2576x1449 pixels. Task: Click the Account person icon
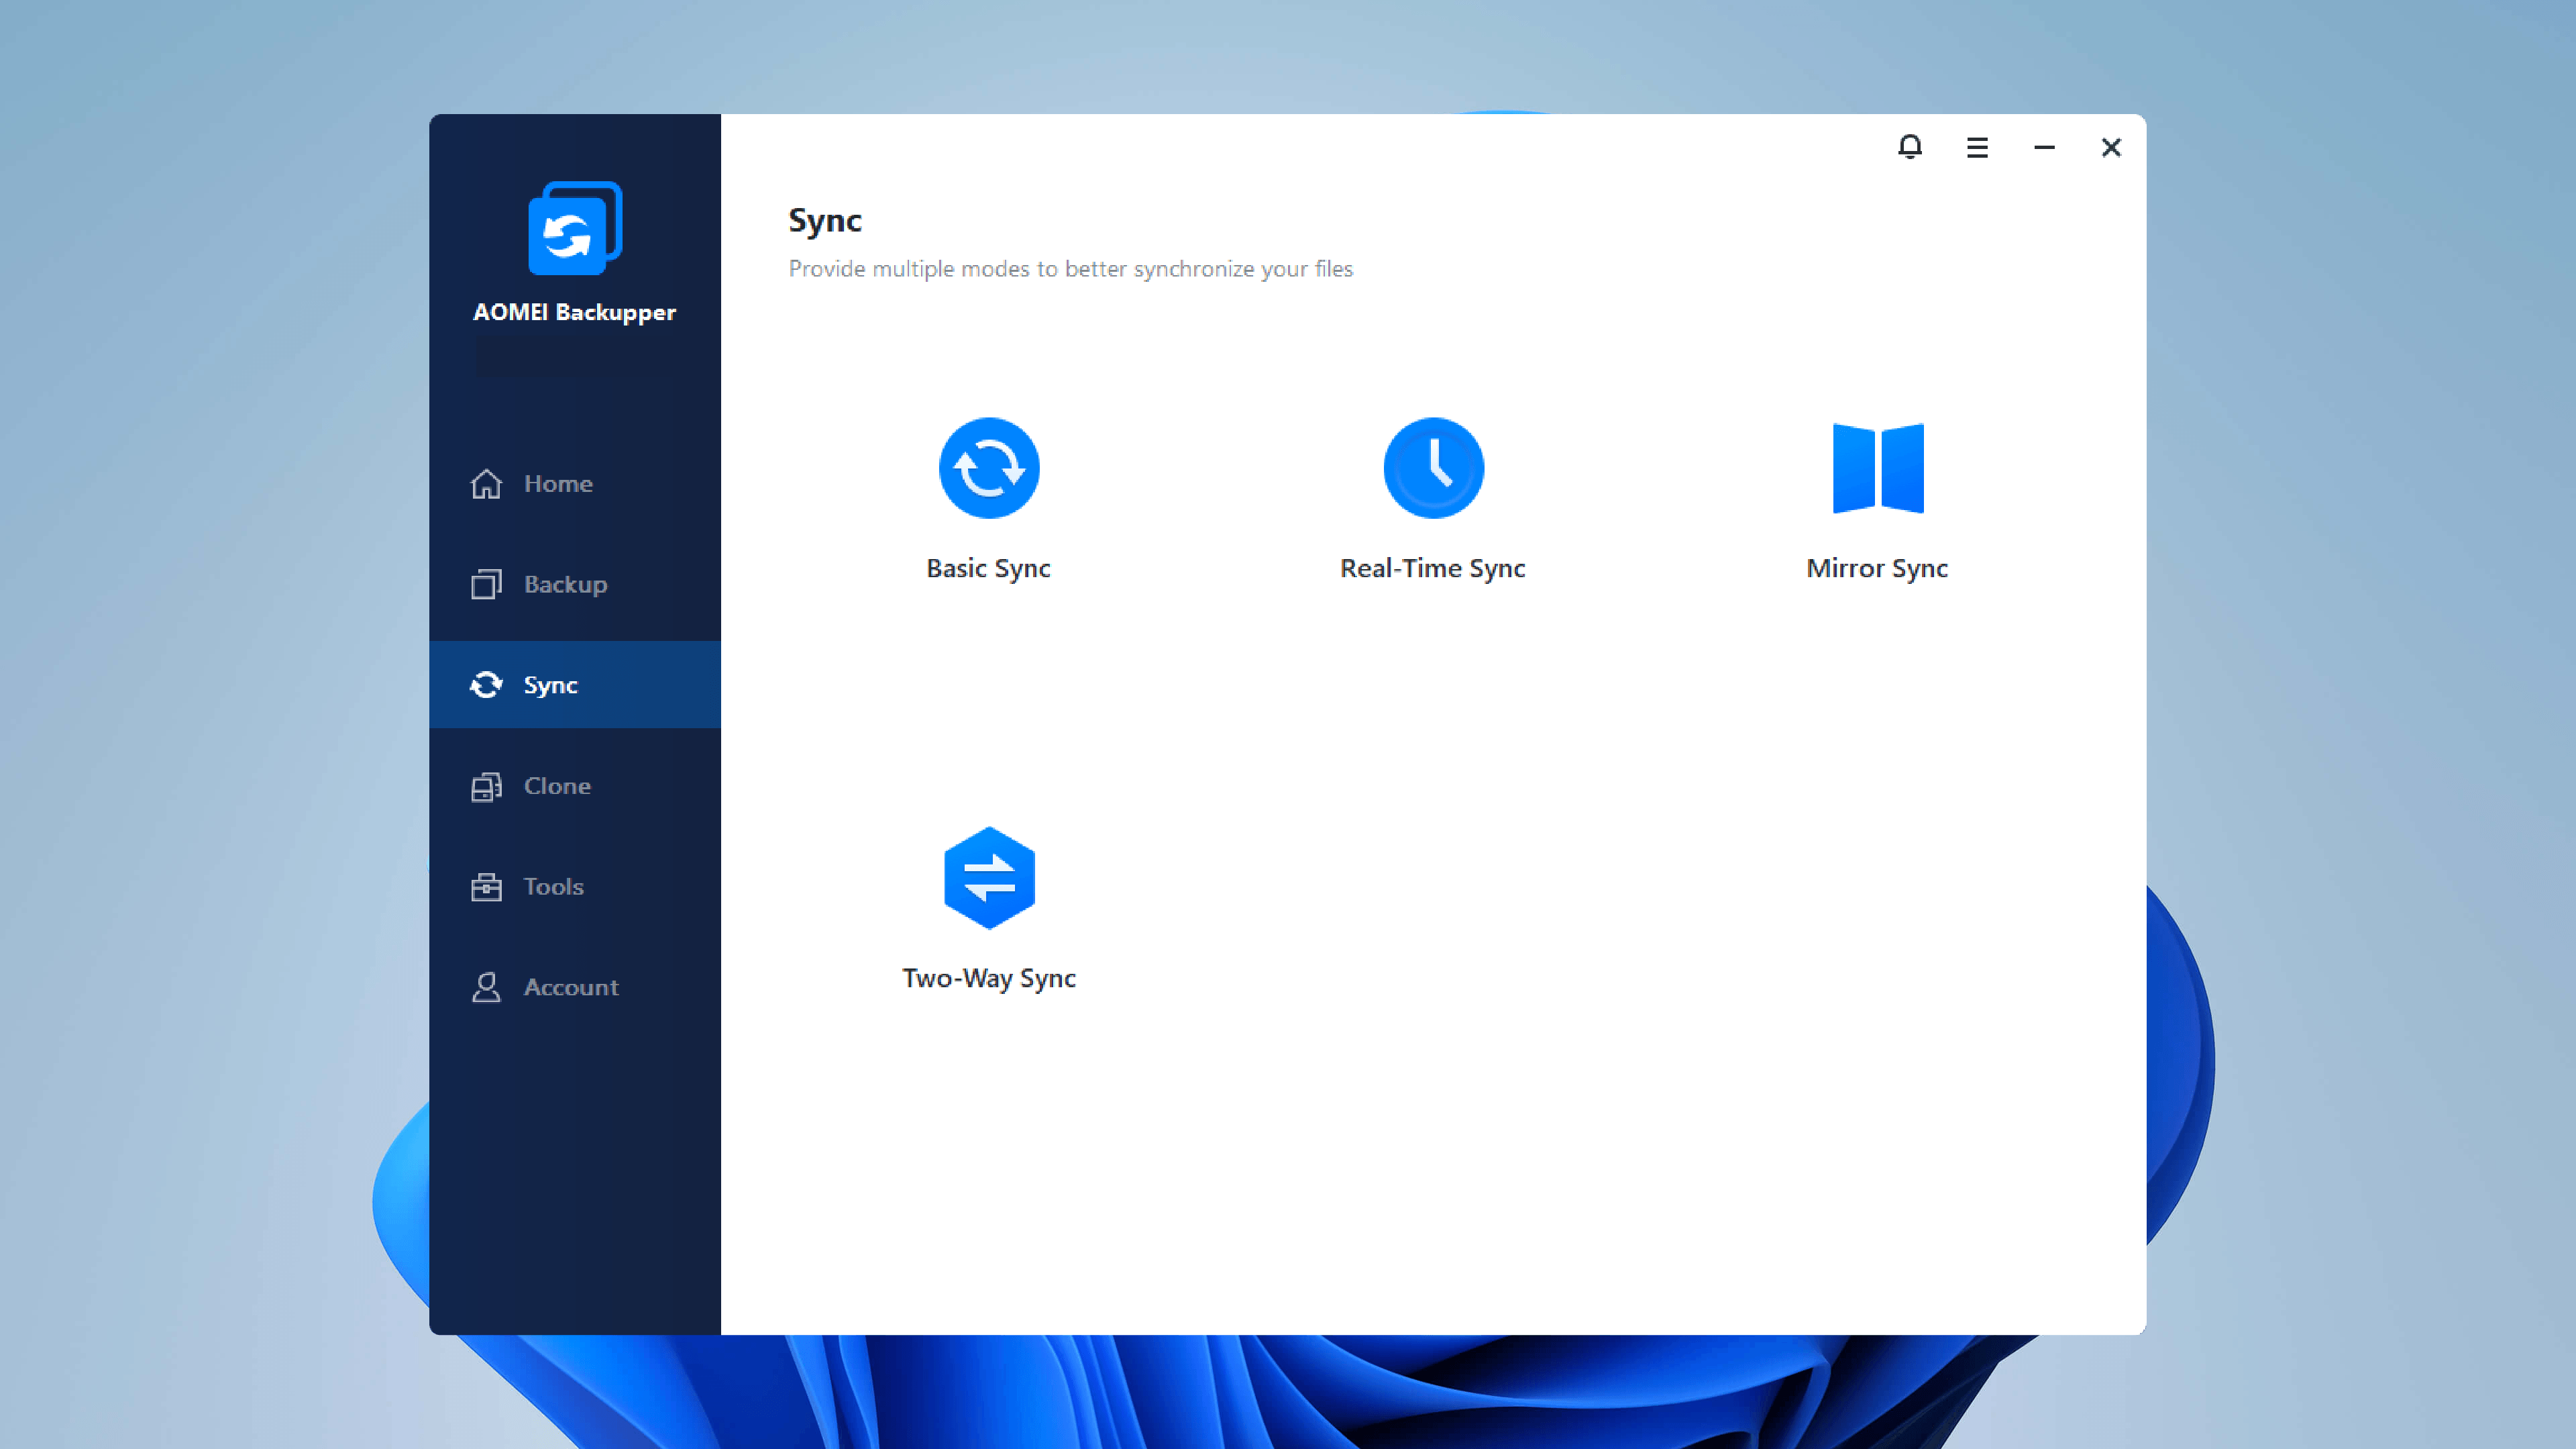(486, 987)
